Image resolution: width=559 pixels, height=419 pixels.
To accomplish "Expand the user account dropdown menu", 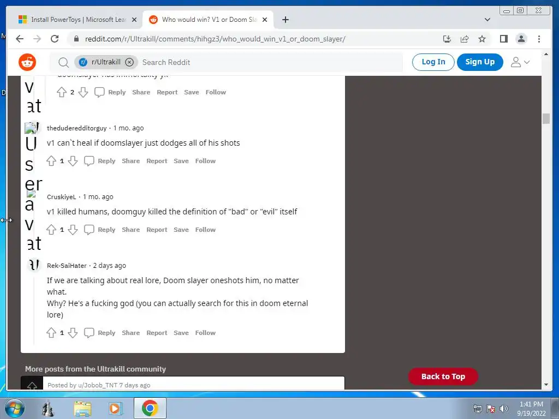I will pyautogui.click(x=520, y=62).
